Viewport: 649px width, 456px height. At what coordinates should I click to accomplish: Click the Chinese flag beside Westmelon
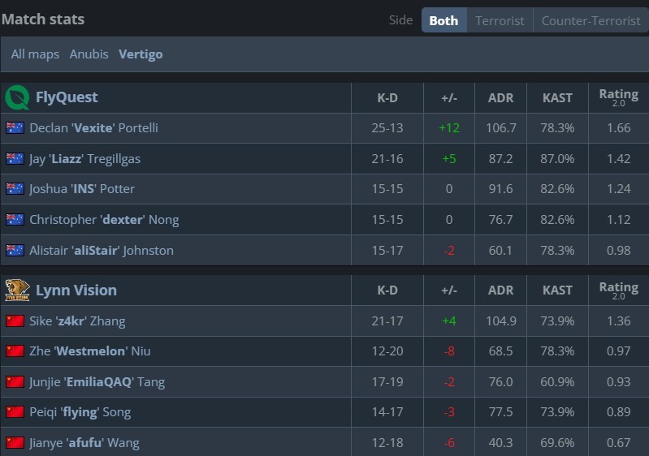click(x=15, y=351)
